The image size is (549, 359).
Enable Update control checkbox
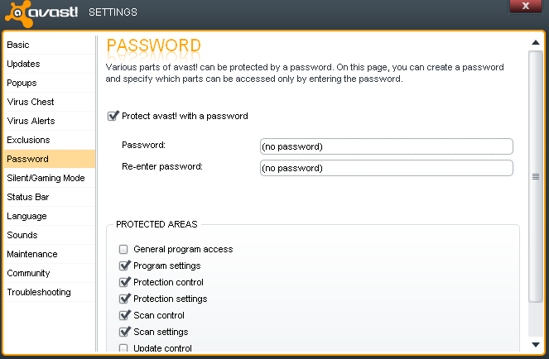[123, 347]
